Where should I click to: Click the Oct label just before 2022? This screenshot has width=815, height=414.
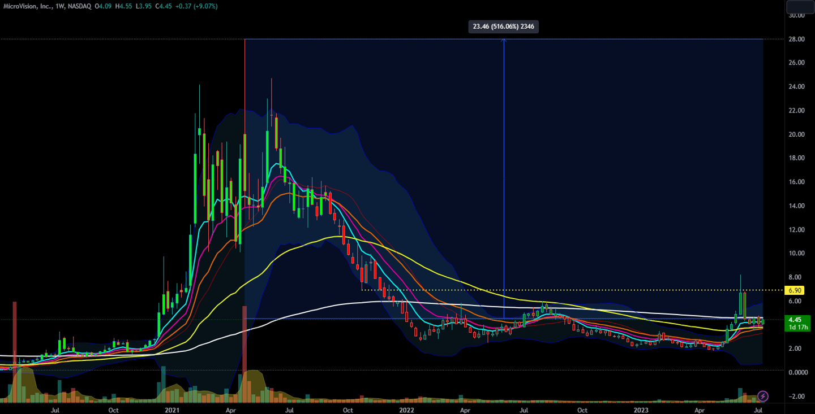[x=348, y=409]
